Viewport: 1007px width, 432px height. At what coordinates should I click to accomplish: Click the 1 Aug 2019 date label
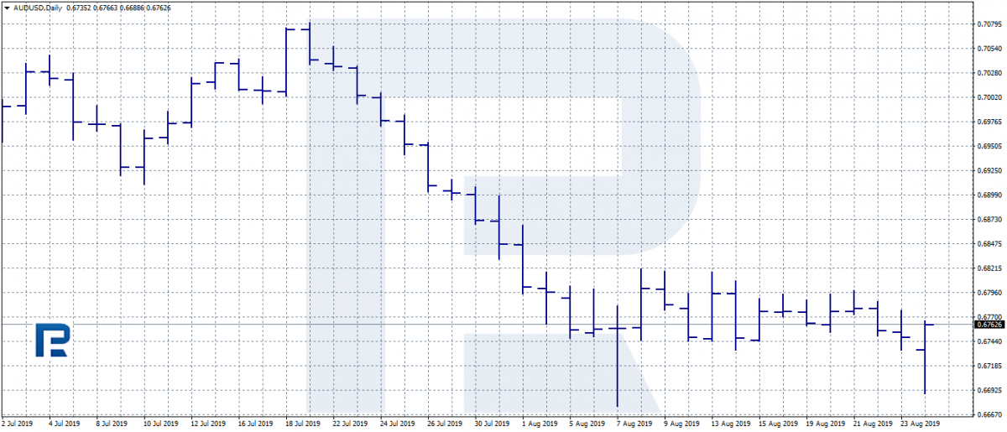coord(539,424)
